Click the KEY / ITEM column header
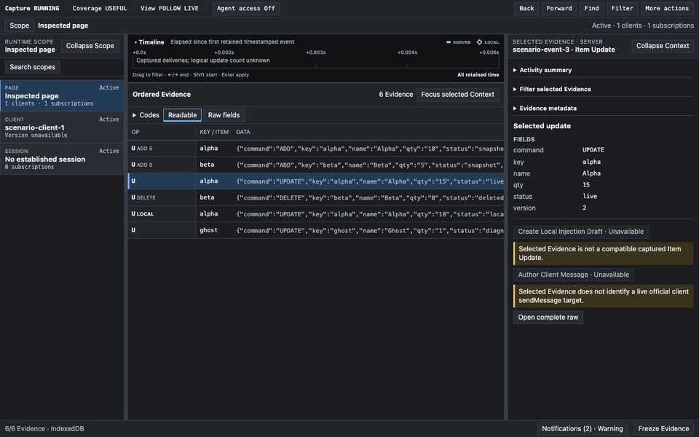The image size is (699, 437). [x=214, y=132]
